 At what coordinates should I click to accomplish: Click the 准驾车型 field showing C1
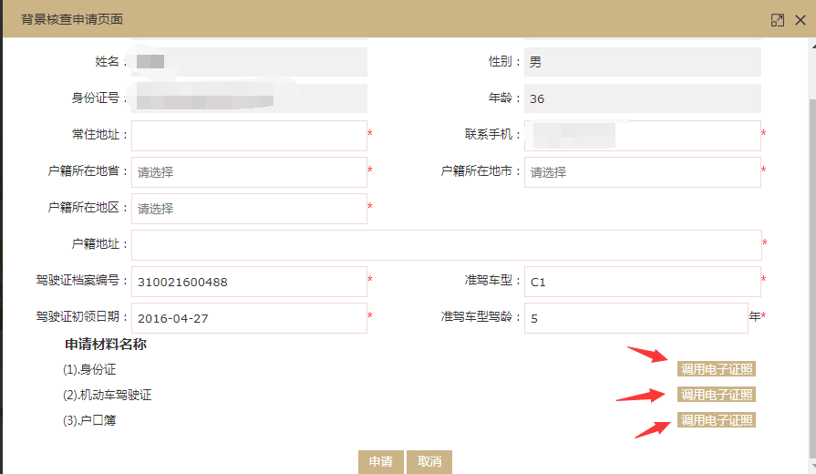click(642, 282)
